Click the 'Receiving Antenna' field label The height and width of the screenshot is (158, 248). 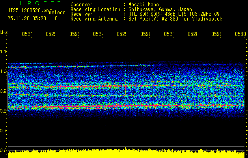[94, 19]
